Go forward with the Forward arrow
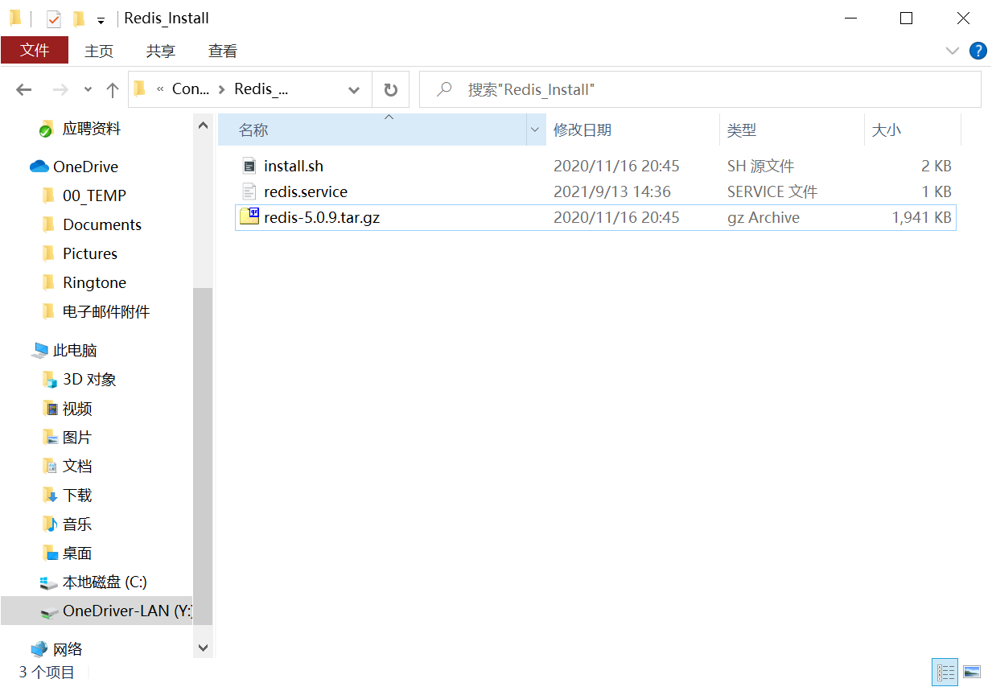The width and height of the screenshot is (992, 687). pos(60,90)
